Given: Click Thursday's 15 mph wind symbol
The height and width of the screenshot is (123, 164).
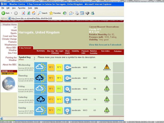Looking at the screenshot, I should (68, 78).
